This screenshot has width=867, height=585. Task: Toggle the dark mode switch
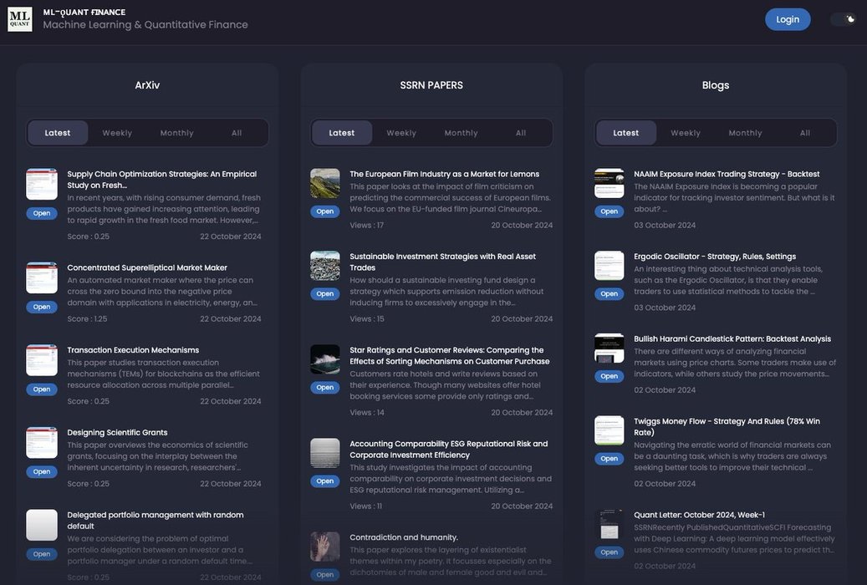pyautogui.click(x=843, y=19)
